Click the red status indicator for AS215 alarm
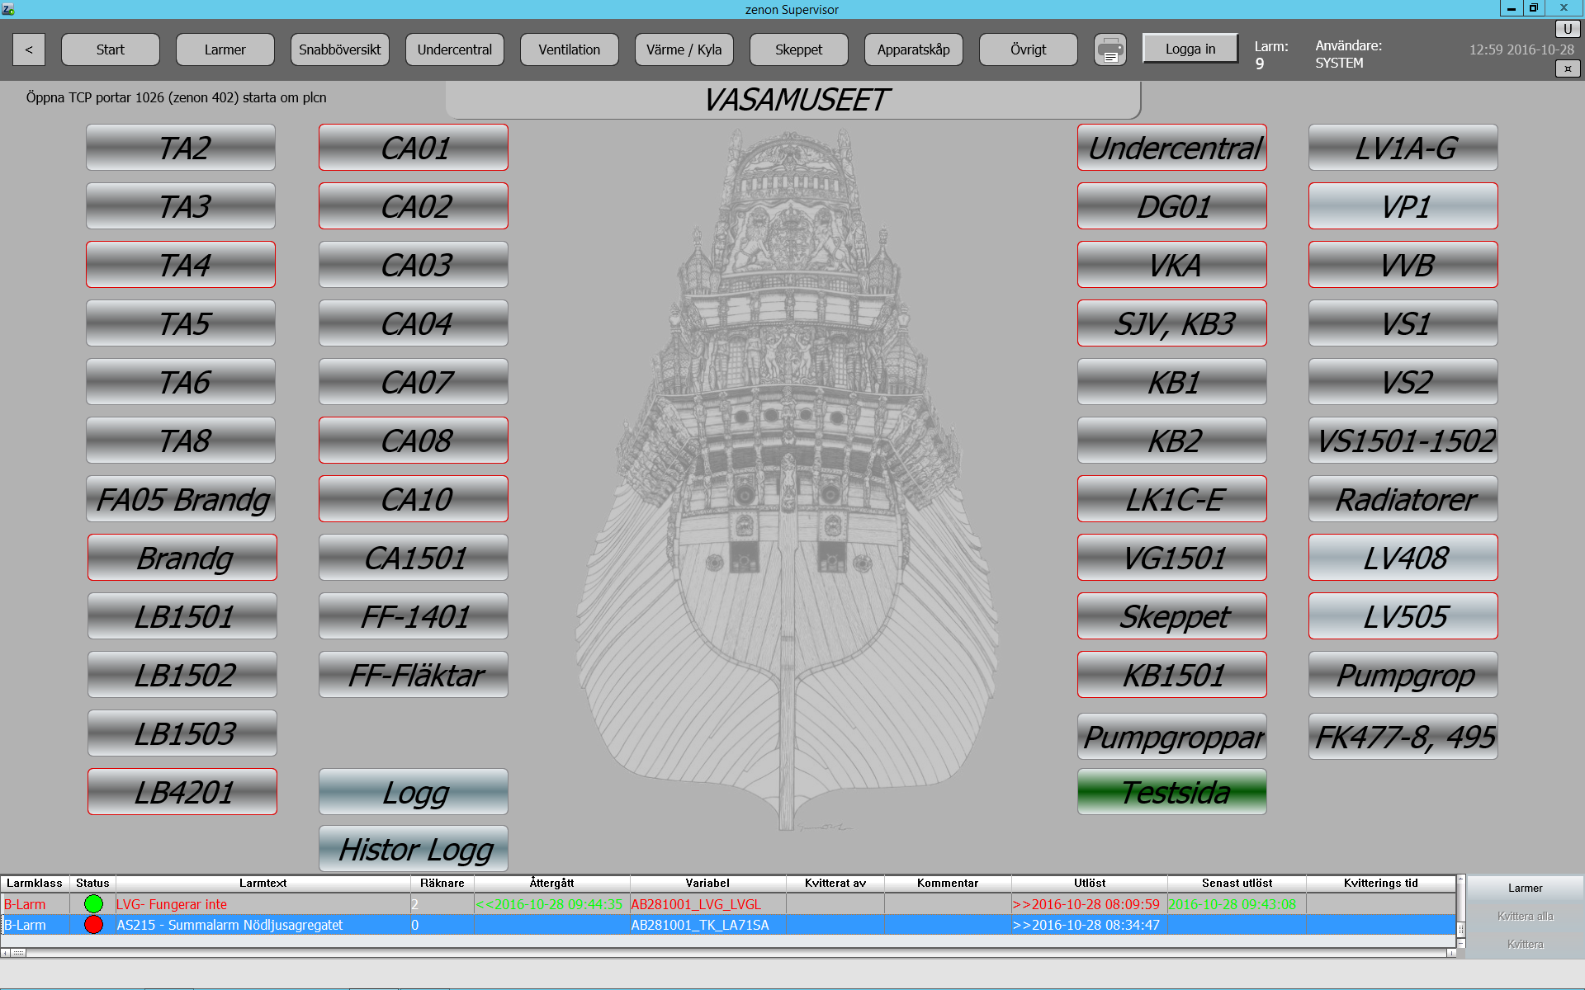The width and height of the screenshot is (1585, 990). point(93,925)
